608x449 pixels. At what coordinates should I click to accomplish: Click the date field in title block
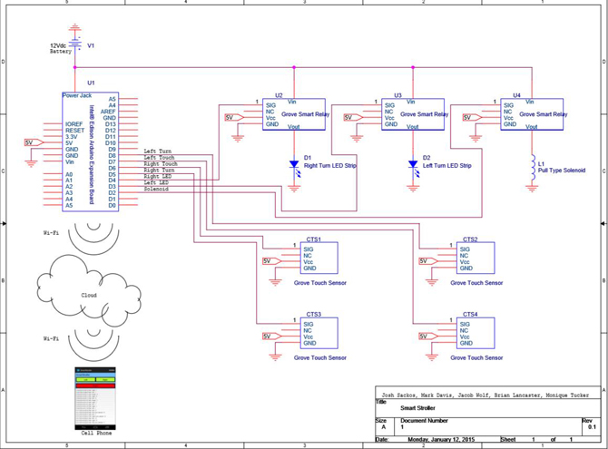[441, 439]
